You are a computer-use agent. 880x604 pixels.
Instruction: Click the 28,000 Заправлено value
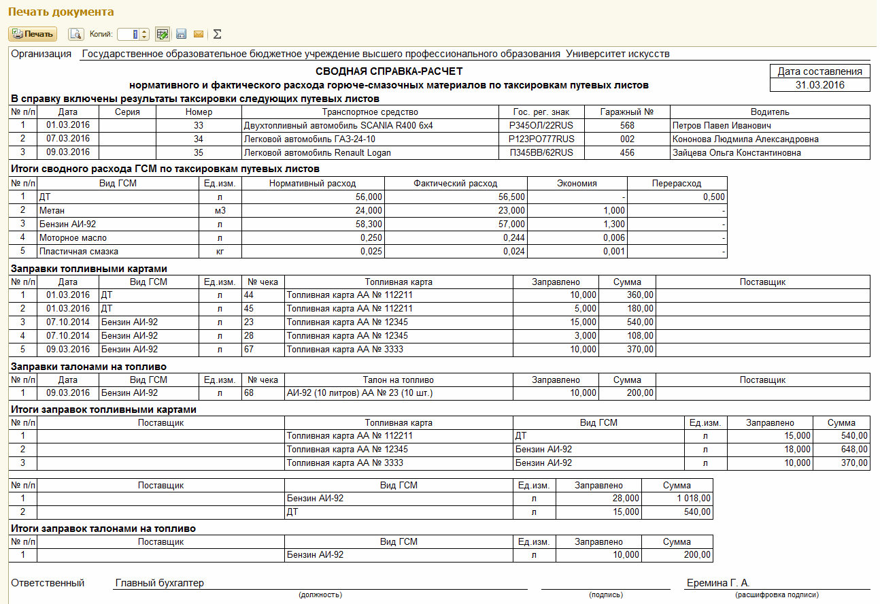[x=598, y=499]
